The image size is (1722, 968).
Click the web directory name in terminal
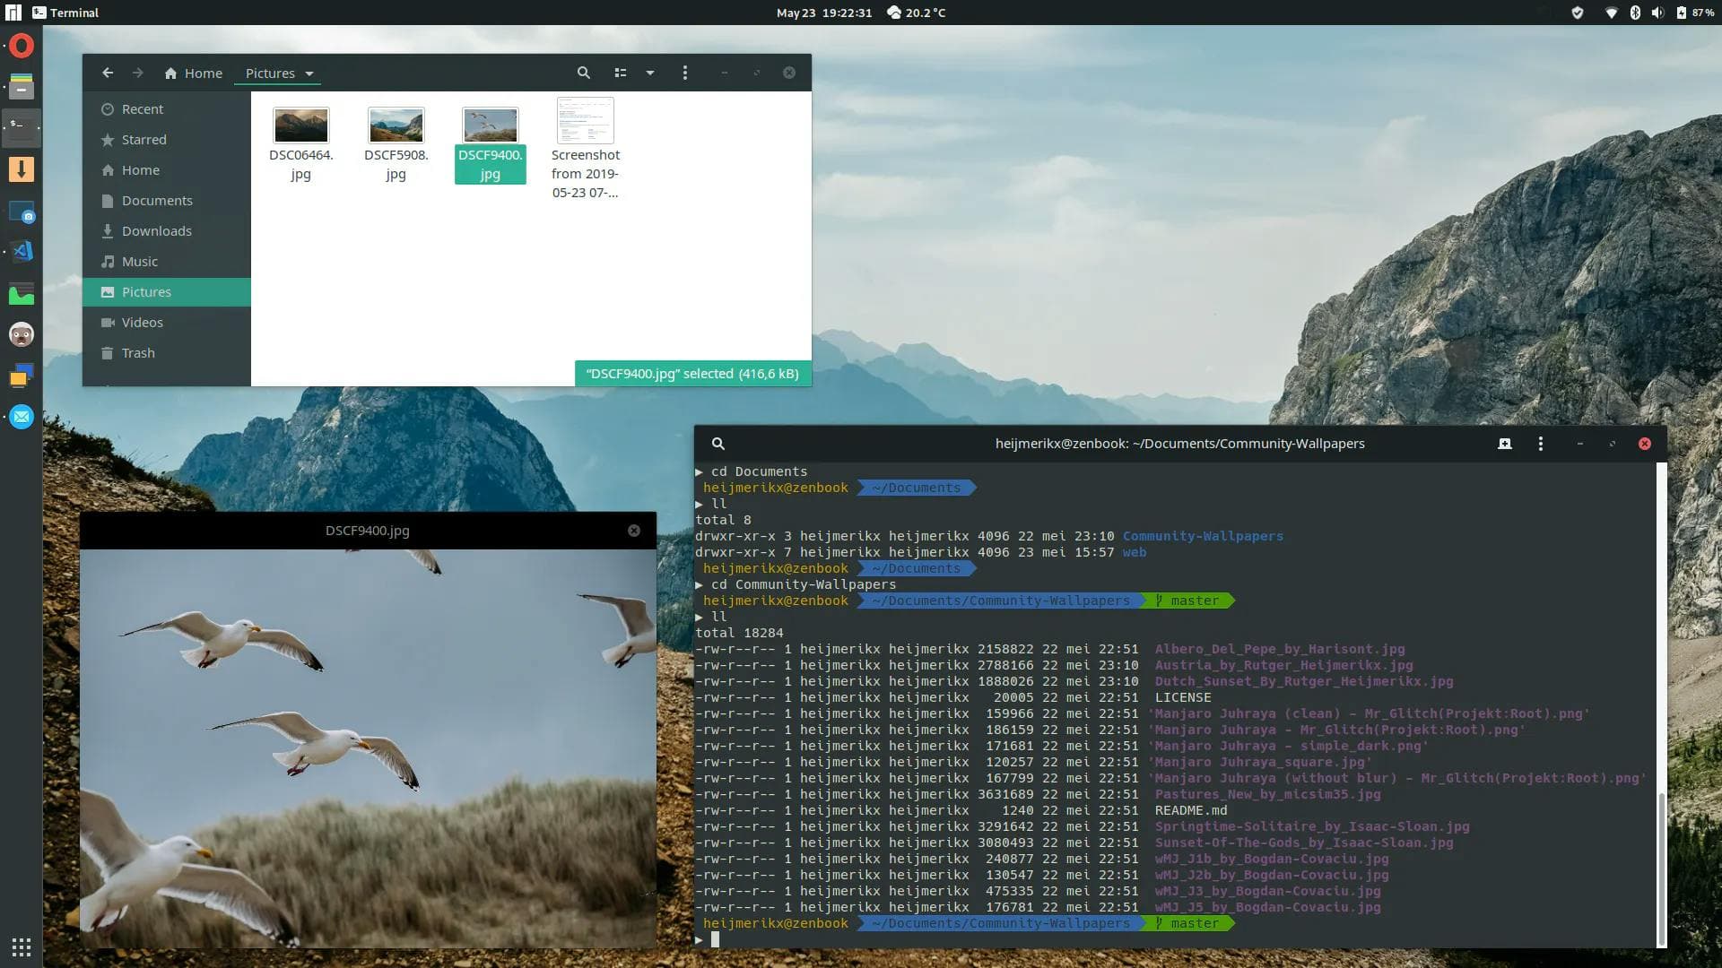(x=1135, y=552)
